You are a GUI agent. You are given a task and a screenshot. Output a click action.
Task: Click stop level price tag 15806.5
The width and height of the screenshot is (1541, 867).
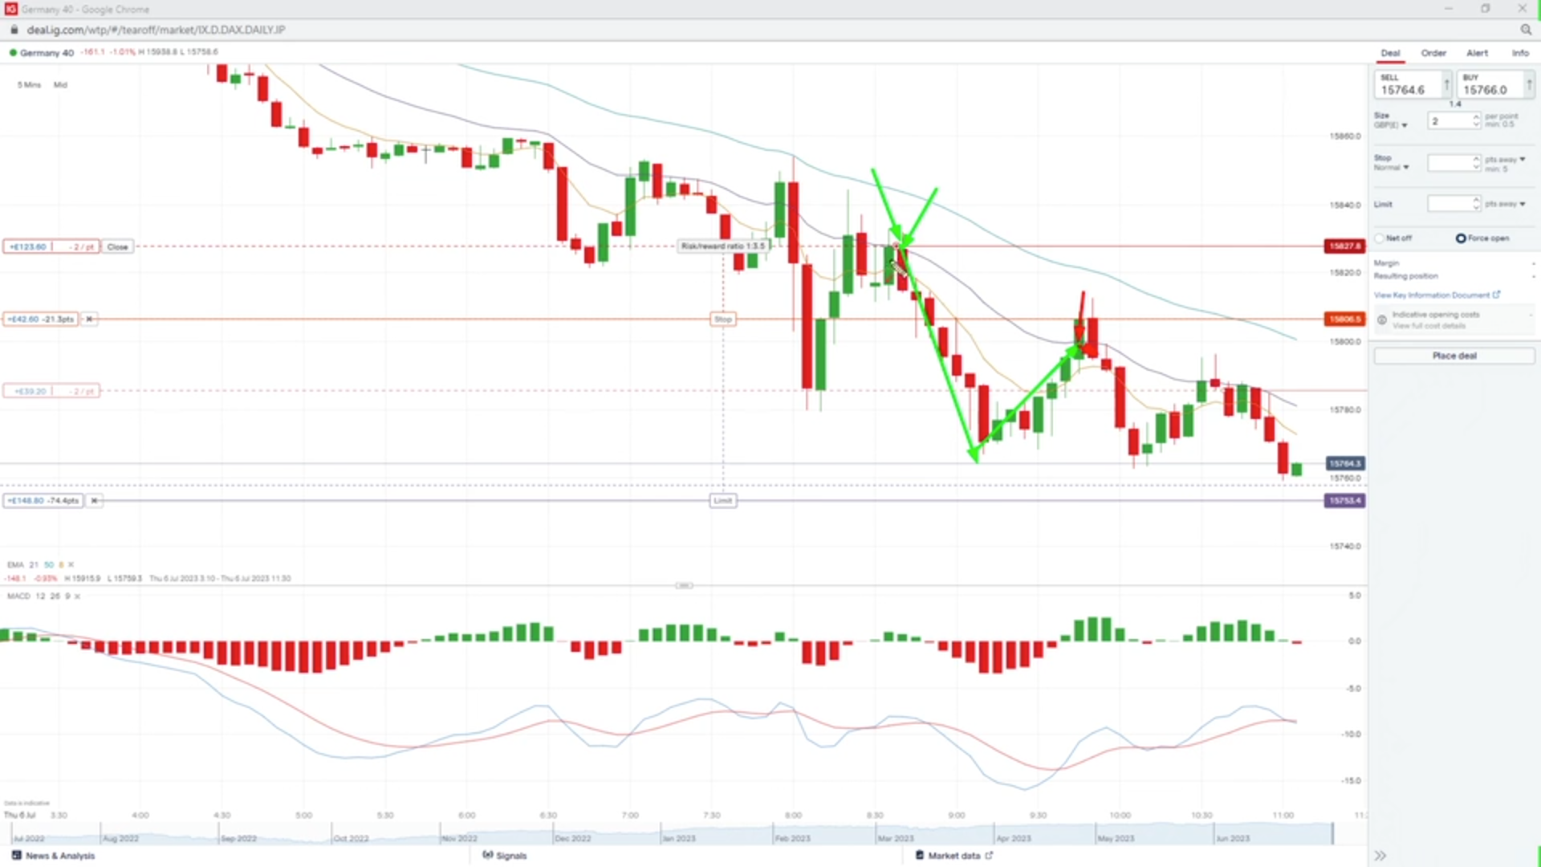(1344, 319)
